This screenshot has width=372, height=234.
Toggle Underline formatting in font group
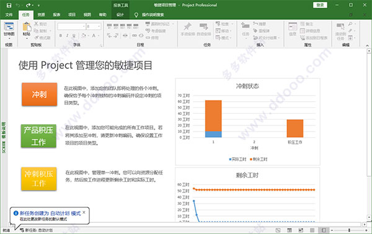pyautogui.click(x=74, y=35)
